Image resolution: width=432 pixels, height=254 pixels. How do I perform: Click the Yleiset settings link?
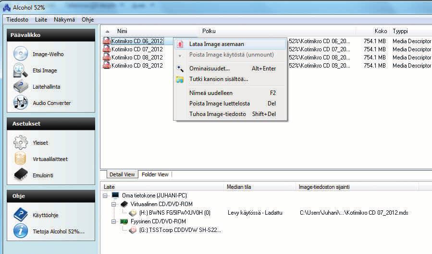pos(40,143)
